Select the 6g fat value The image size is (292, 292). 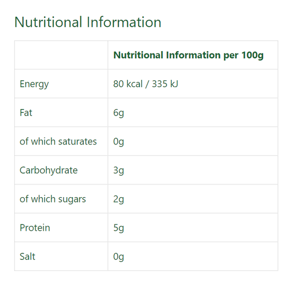click(119, 113)
